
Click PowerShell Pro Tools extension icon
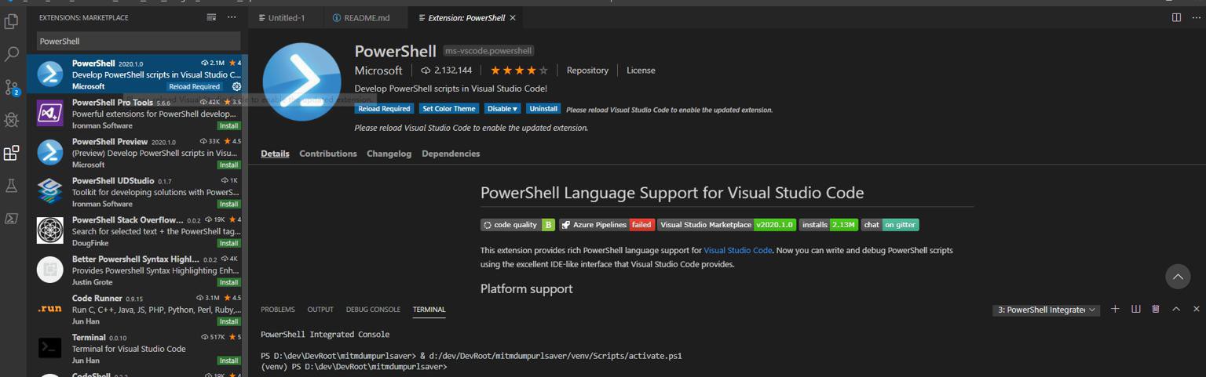click(x=50, y=113)
